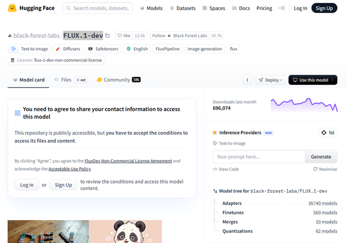The width and height of the screenshot is (349, 243).
Task: Click the heart like button
Action: [124, 35]
